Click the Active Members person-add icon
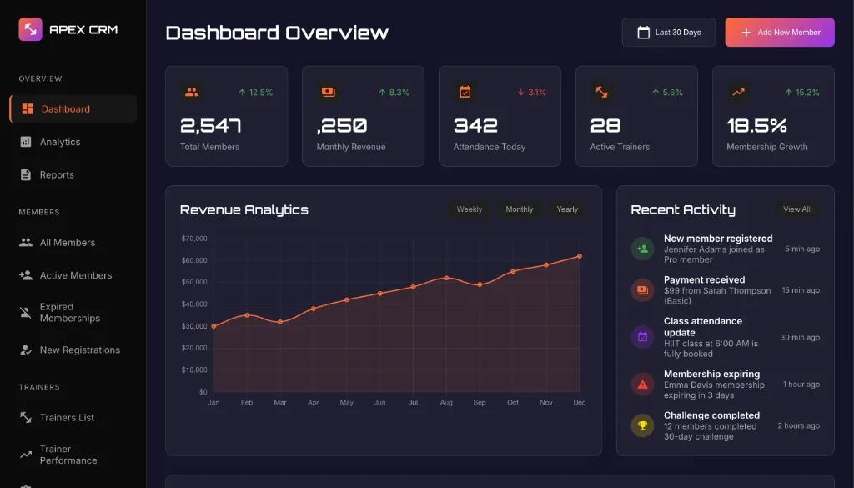This screenshot has height=488, width=854. pyautogui.click(x=26, y=275)
